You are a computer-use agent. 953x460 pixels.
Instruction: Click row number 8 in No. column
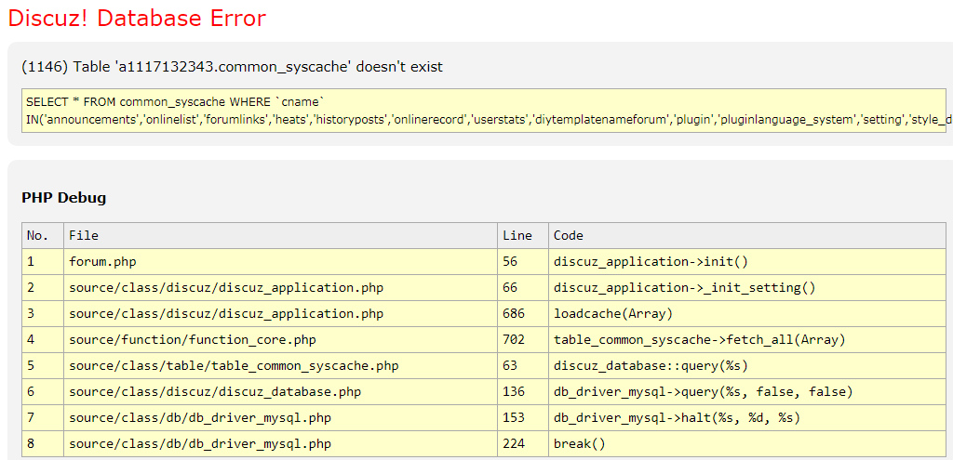pyautogui.click(x=43, y=443)
